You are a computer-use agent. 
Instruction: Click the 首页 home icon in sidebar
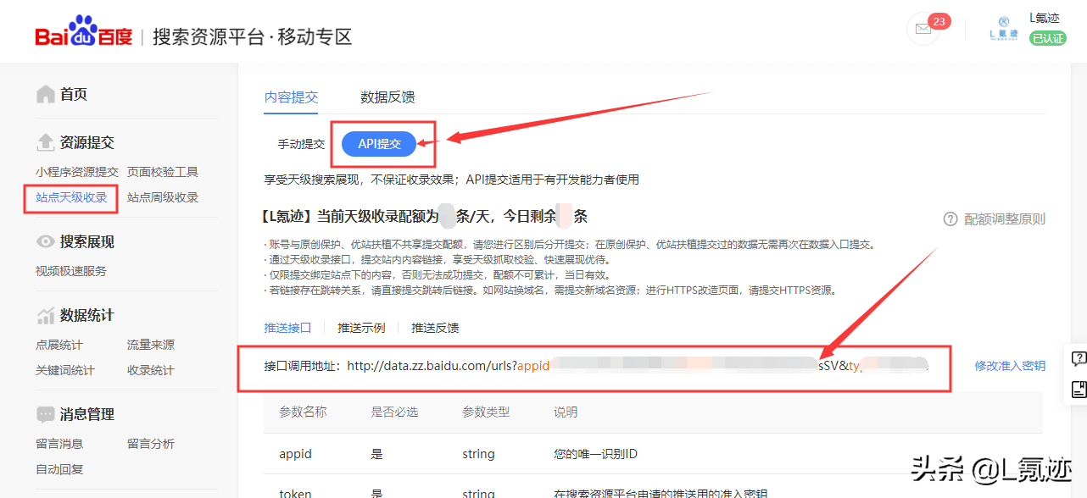coord(46,94)
